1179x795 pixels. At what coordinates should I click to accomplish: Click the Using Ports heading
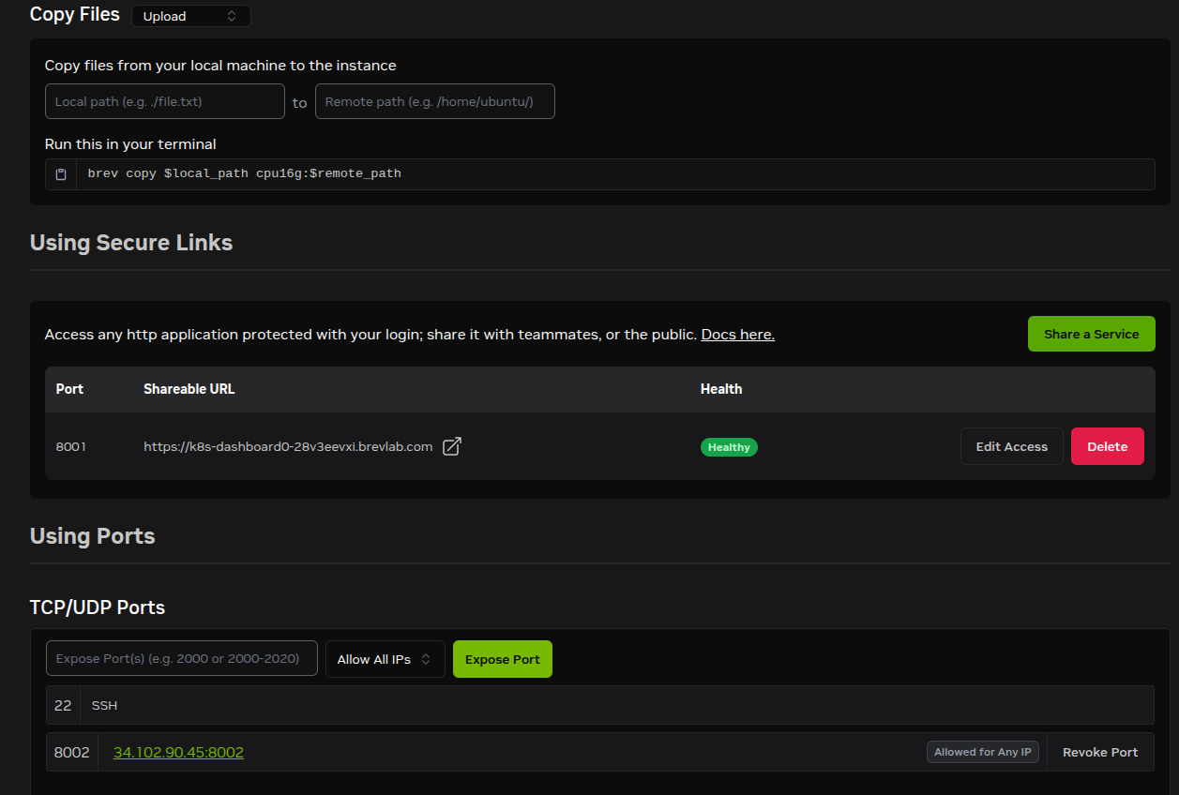(93, 536)
